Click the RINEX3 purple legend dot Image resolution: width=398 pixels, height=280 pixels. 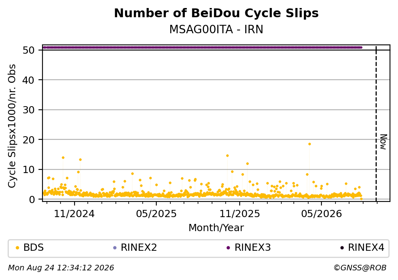pyautogui.click(x=228, y=248)
